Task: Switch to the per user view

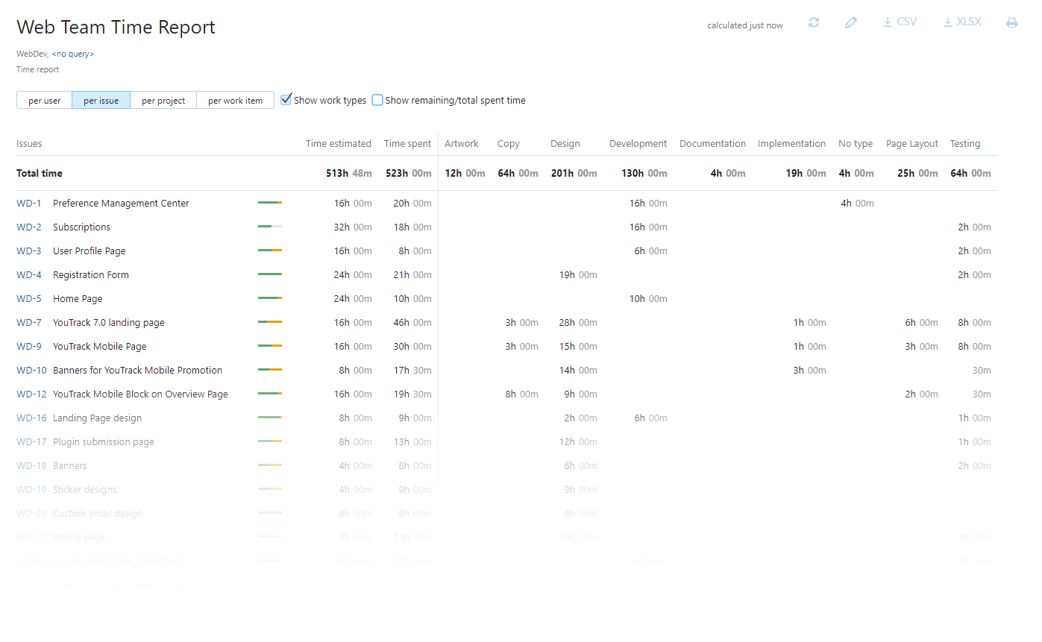Action: [44, 99]
